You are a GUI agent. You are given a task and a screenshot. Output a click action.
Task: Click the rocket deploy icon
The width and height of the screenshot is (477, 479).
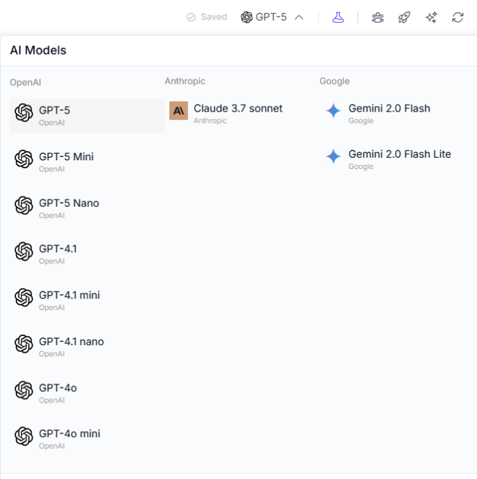click(404, 17)
